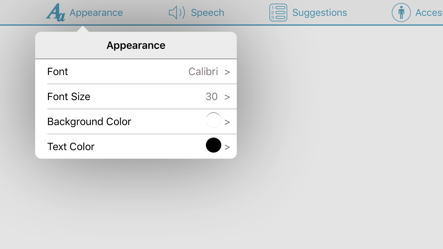The height and width of the screenshot is (249, 443).
Task: Open the Appearance tab label
Action: click(96, 13)
